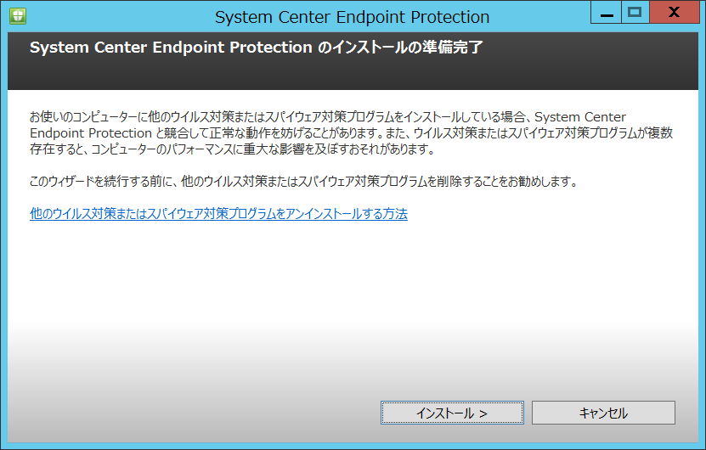Start installation with インストール > button
The image size is (706, 450).
pyautogui.click(x=452, y=413)
